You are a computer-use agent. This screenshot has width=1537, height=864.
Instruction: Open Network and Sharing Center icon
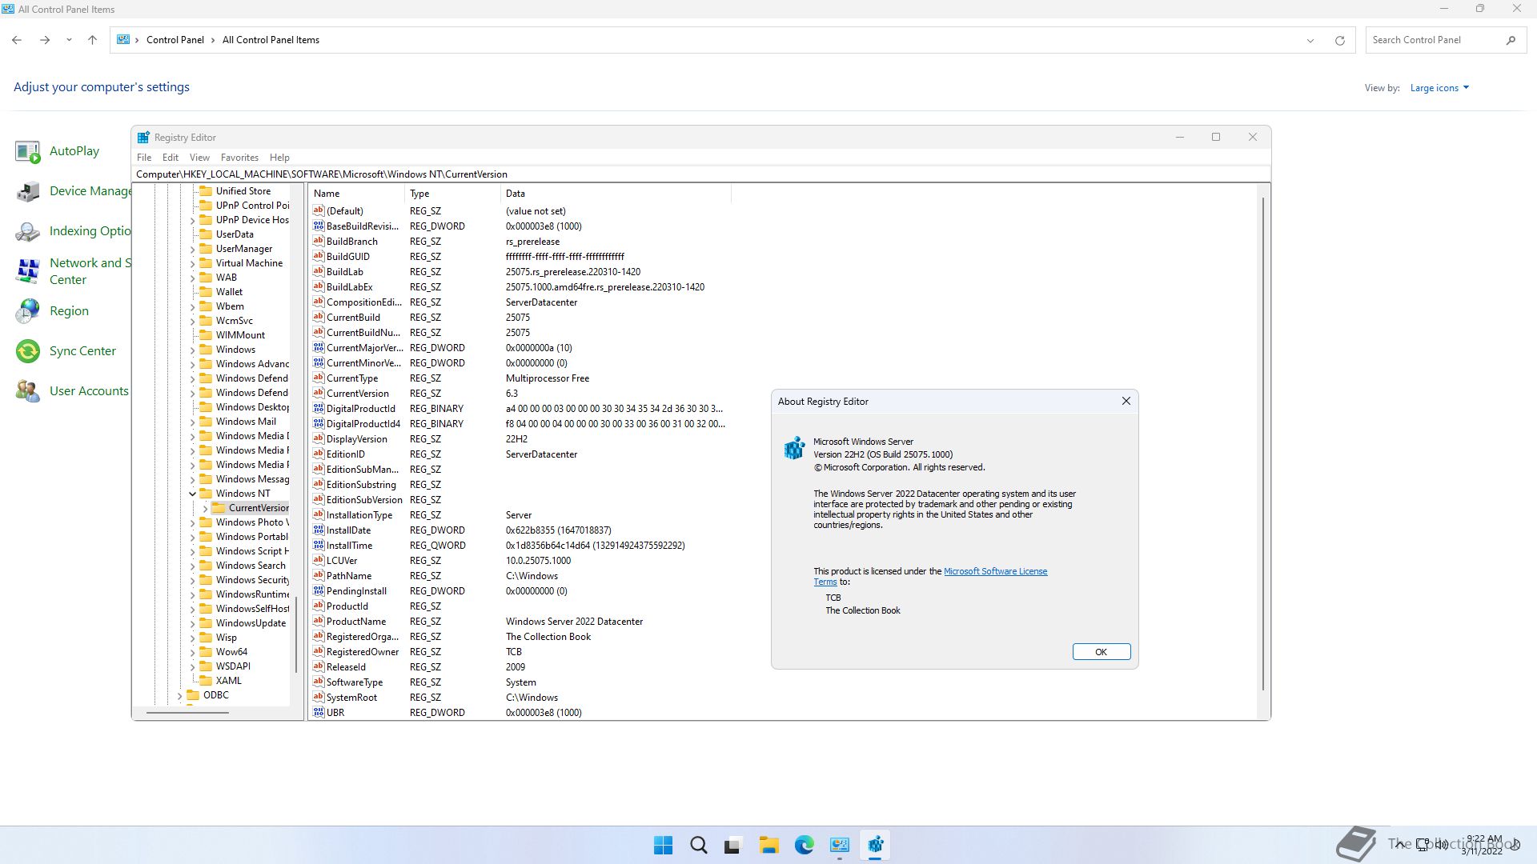coord(27,271)
